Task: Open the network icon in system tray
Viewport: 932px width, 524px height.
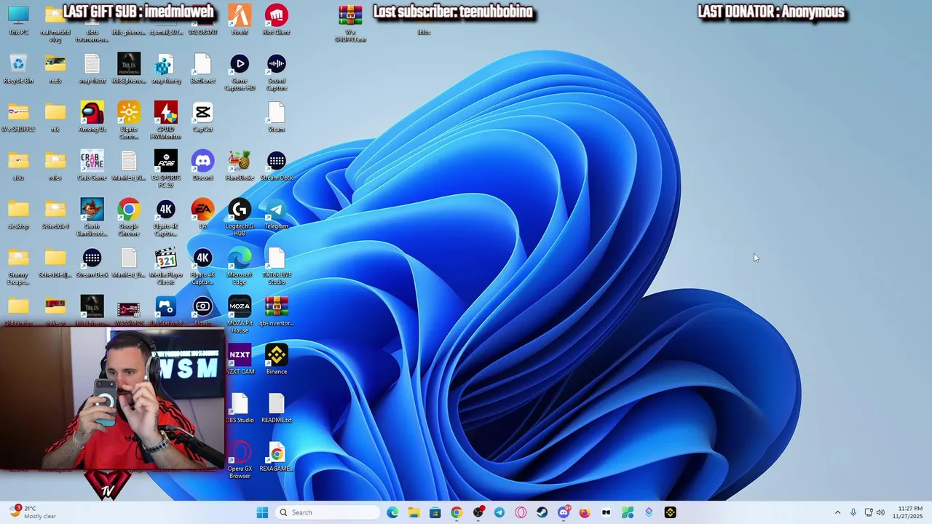Action: (x=869, y=512)
